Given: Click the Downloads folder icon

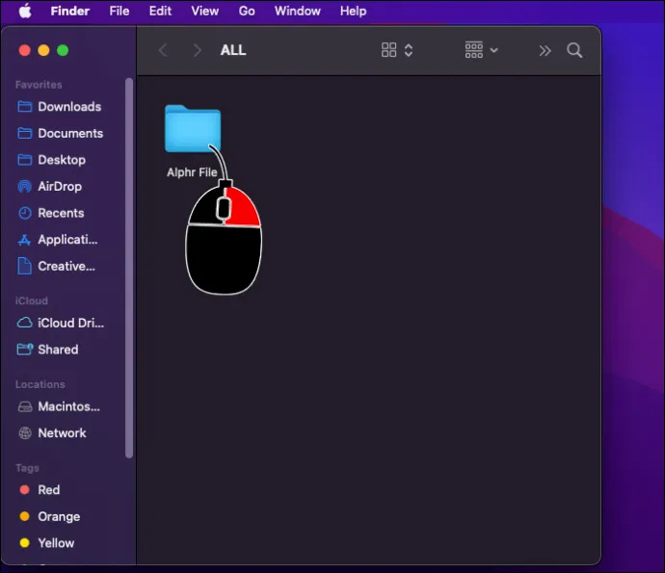Looking at the screenshot, I should (25, 106).
